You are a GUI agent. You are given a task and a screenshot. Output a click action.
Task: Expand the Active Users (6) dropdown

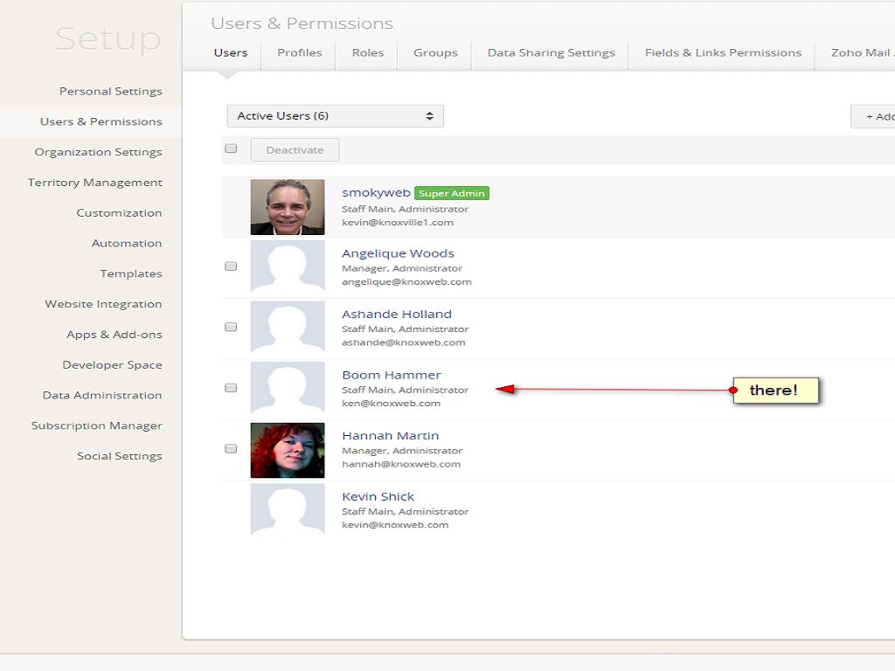[x=335, y=116]
